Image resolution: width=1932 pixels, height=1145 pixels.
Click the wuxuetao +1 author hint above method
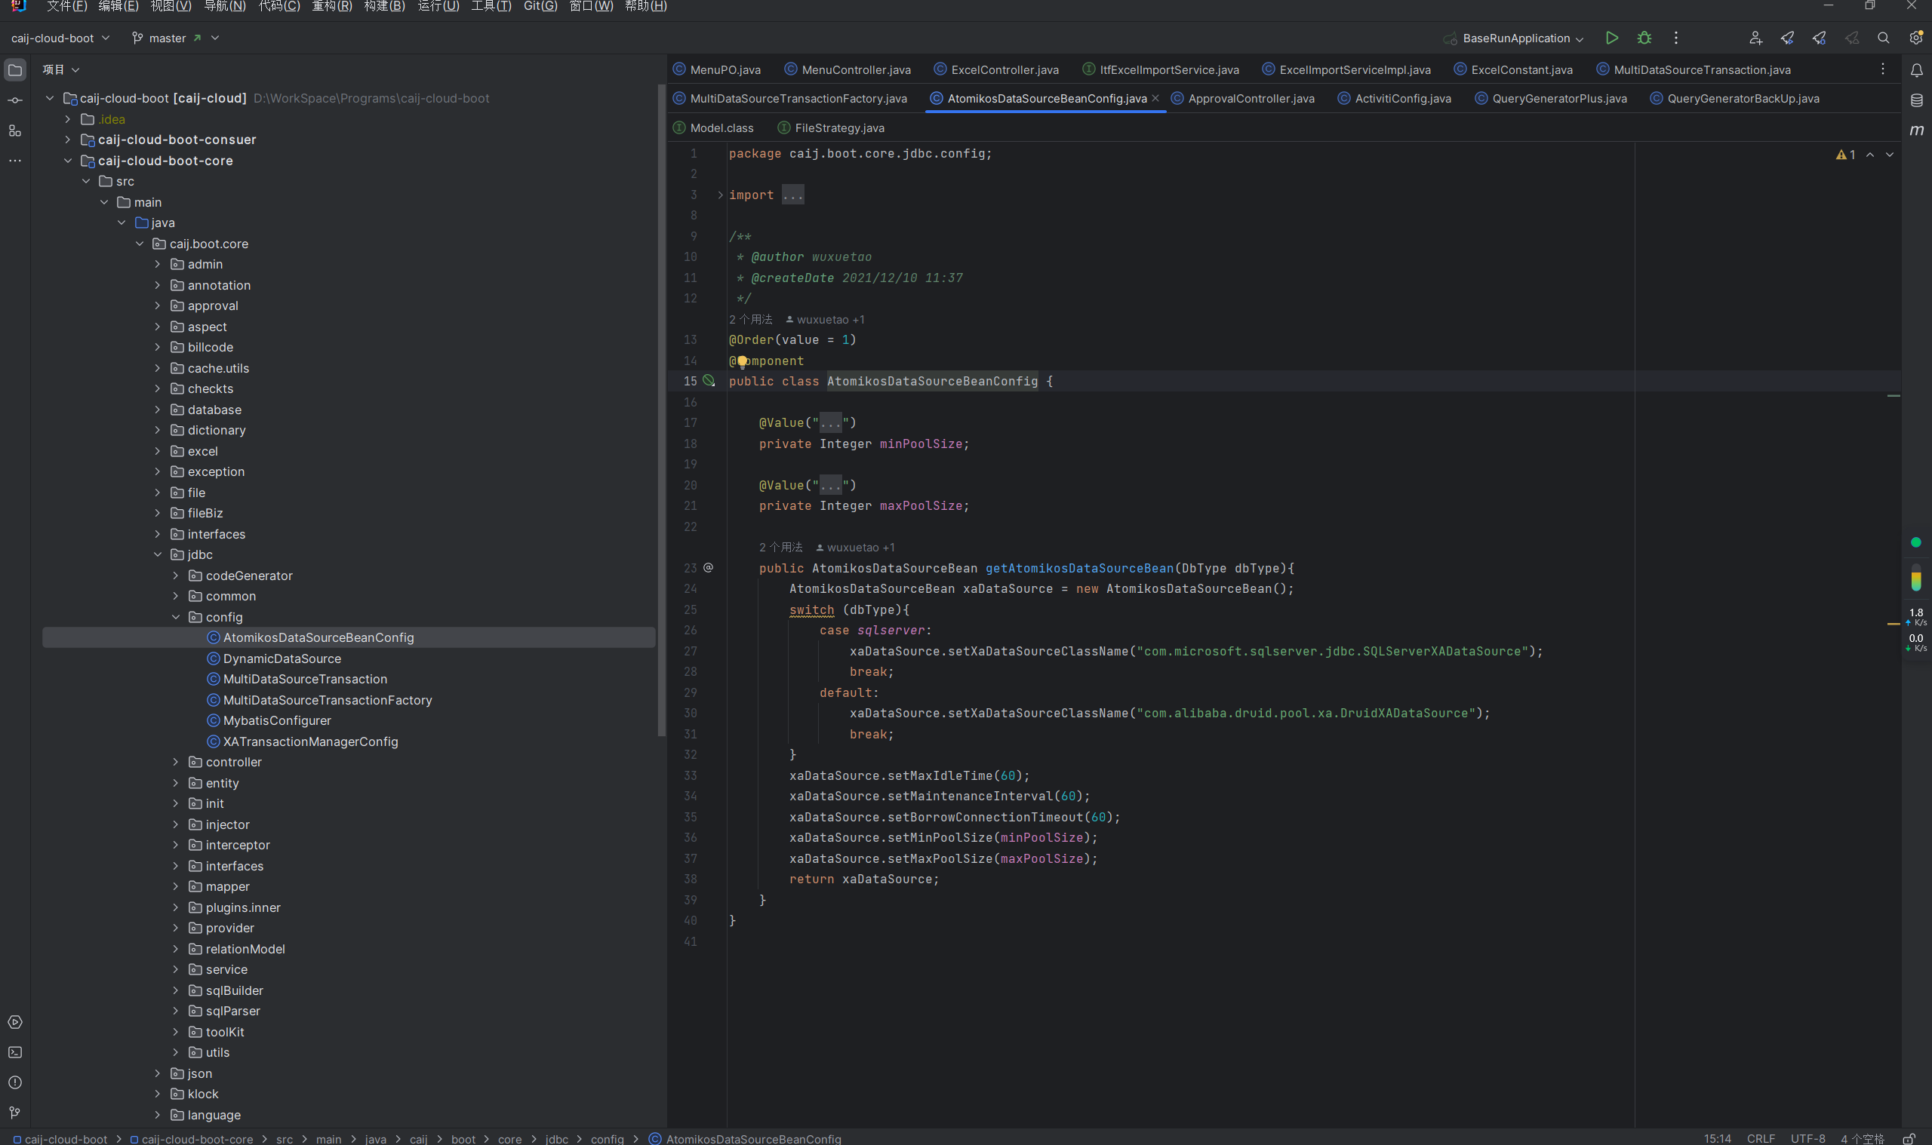(x=855, y=548)
